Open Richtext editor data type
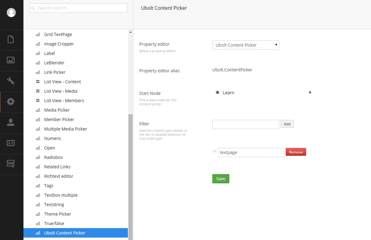The height and width of the screenshot is (240, 371). (59, 176)
